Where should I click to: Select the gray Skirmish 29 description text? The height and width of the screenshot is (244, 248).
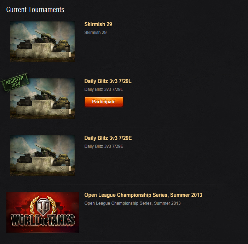click(x=96, y=33)
